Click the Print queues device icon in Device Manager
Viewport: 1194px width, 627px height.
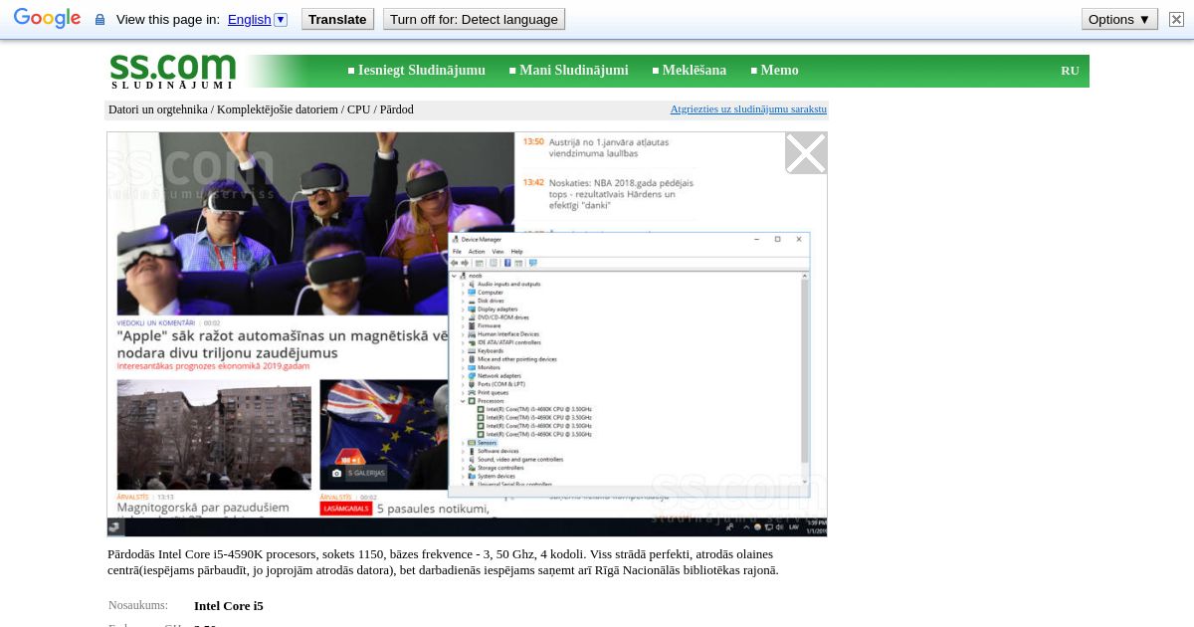(x=472, y=392)
